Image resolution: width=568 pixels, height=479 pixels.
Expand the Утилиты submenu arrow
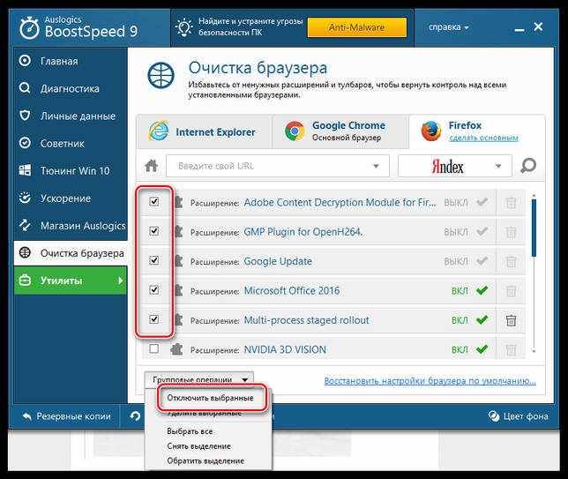tap(121, 281)
